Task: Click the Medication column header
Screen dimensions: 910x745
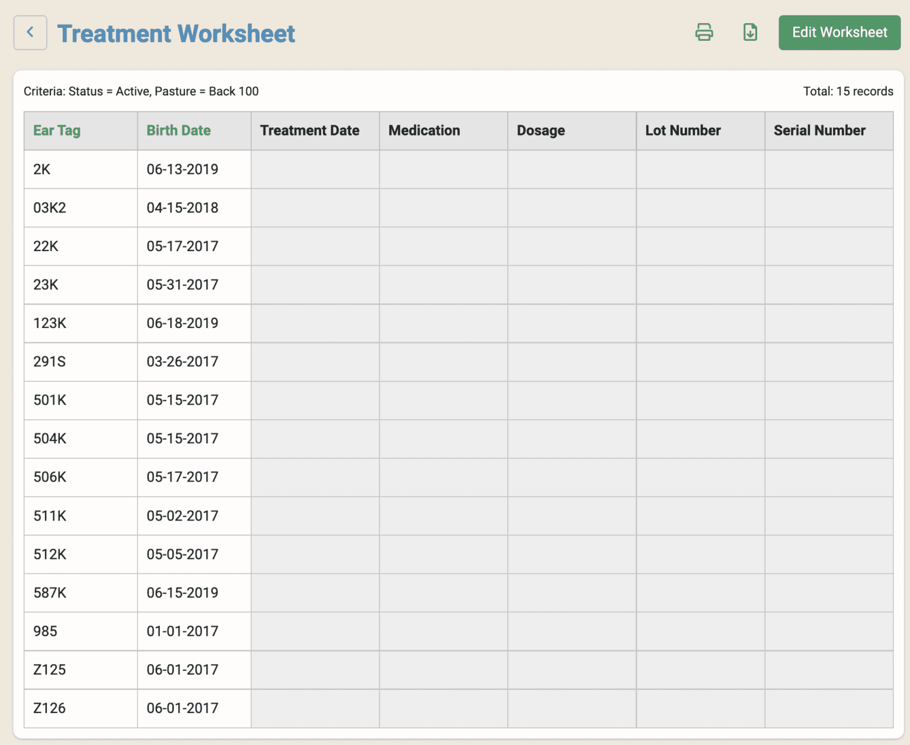Action: coord(424,130)
